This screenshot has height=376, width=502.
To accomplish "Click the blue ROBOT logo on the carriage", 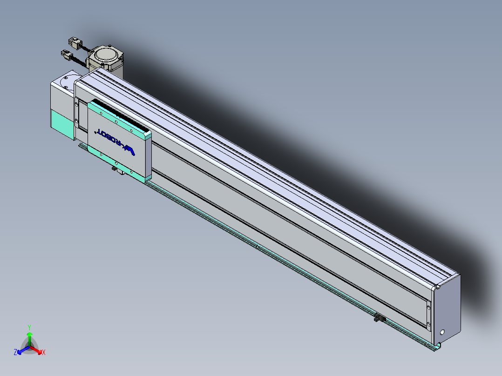I will 114,142.
